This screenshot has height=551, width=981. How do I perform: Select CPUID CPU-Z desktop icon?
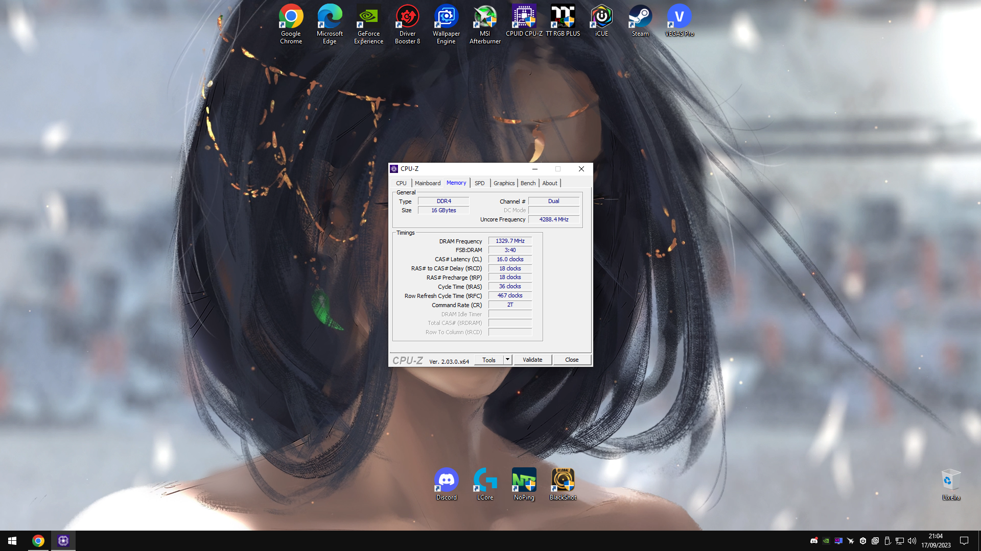click(x=524, y=20)
